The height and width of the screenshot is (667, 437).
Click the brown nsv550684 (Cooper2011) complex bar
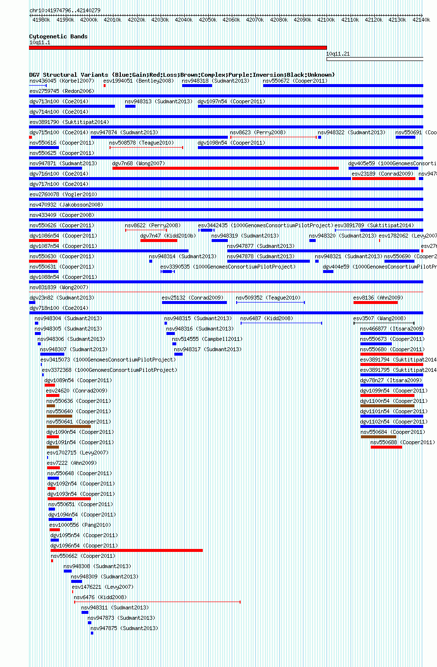pos(378,436)
